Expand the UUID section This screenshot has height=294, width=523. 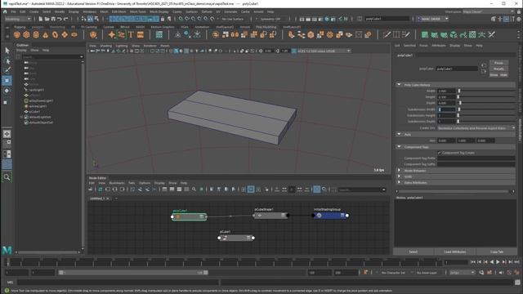[399, 176]
